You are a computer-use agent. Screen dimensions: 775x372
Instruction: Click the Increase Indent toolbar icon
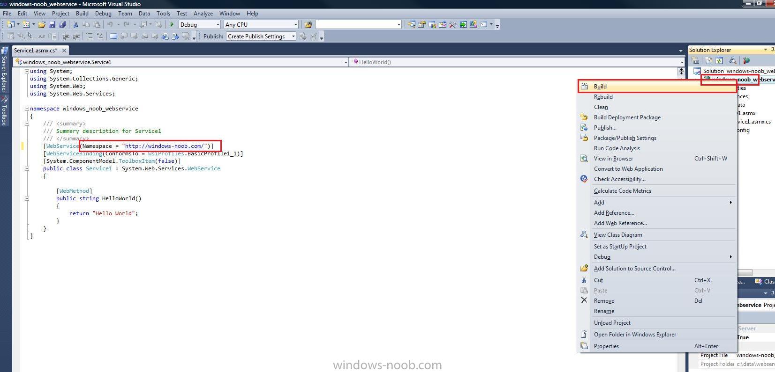76,36
